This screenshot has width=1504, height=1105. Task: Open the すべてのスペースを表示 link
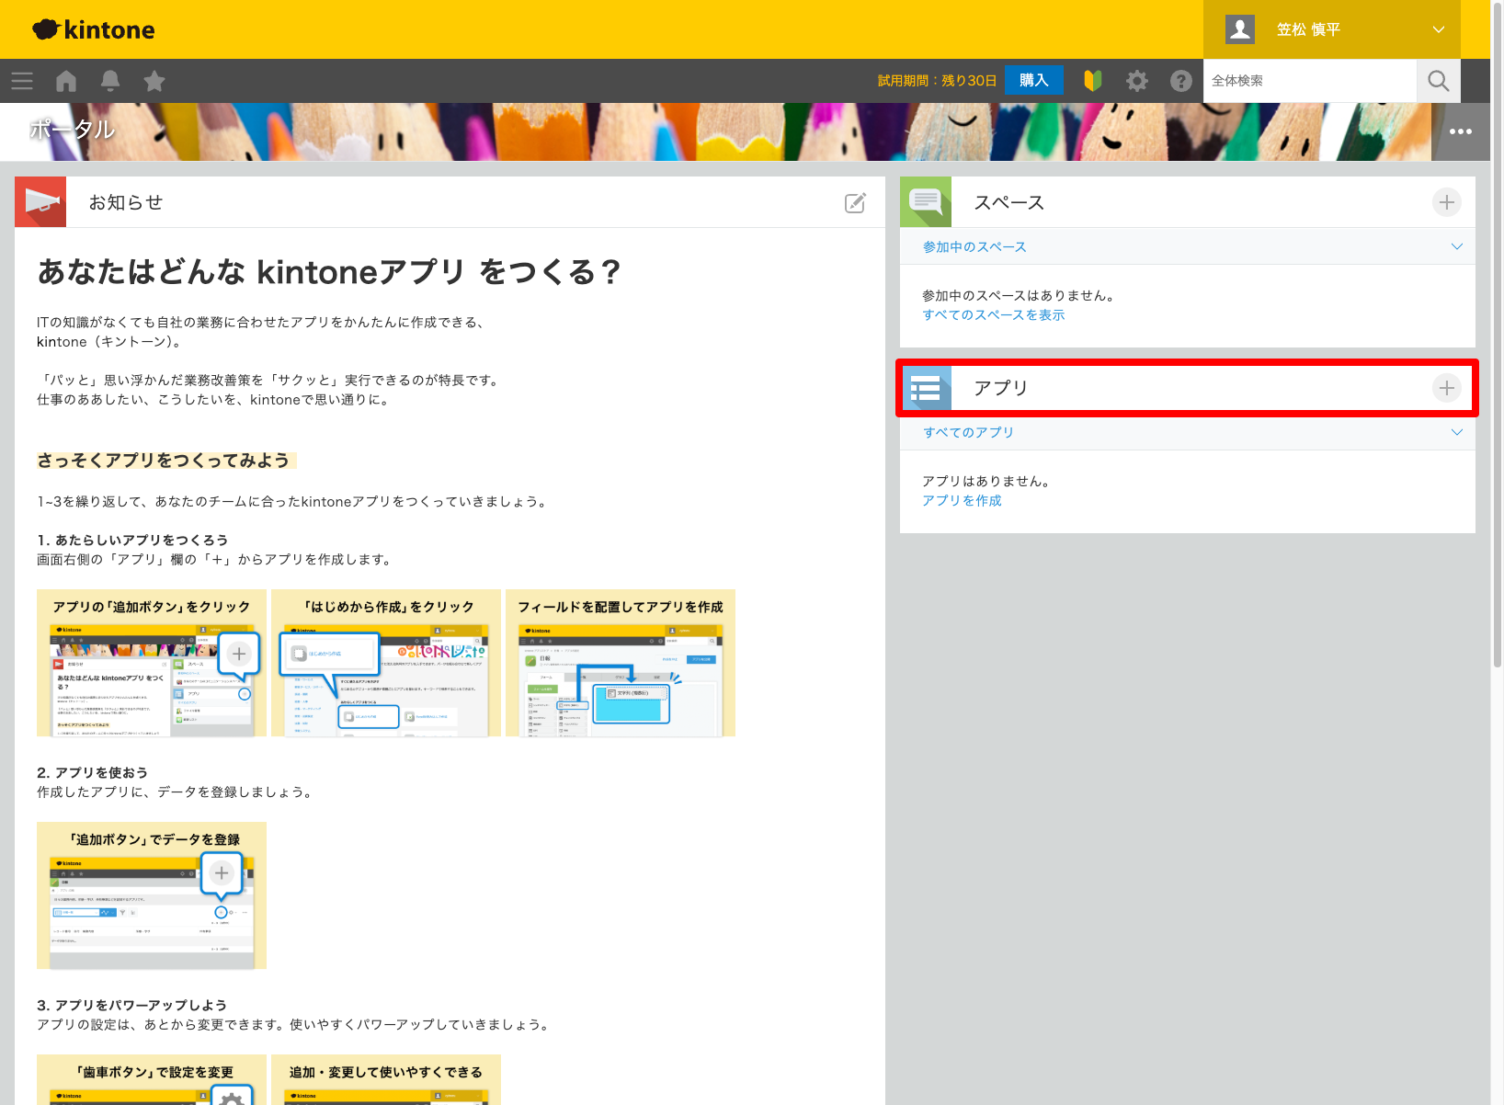click(993, 315)
